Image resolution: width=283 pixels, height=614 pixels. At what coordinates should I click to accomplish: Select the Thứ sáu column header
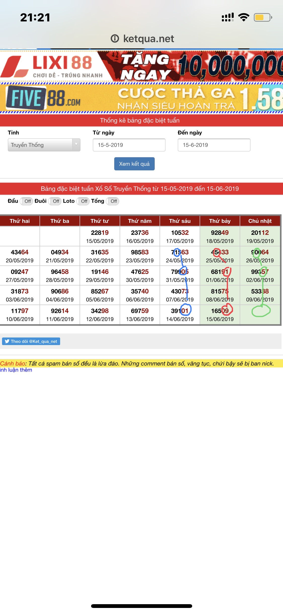pos(180,221)
